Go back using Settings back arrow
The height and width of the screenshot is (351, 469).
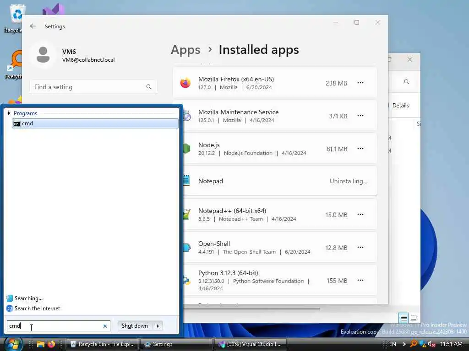coord(33,26)
